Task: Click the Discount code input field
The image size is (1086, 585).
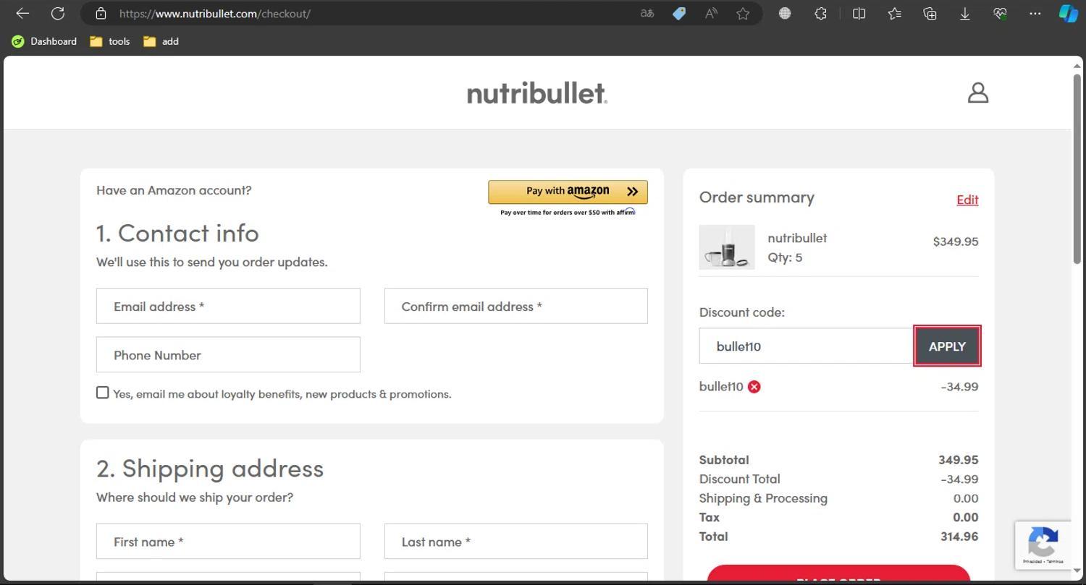Action: 806,346
